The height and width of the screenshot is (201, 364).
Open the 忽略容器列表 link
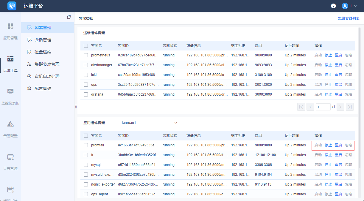pos(349,18)
